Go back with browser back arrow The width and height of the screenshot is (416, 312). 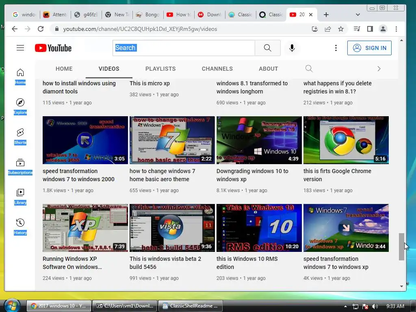point(15,29)
